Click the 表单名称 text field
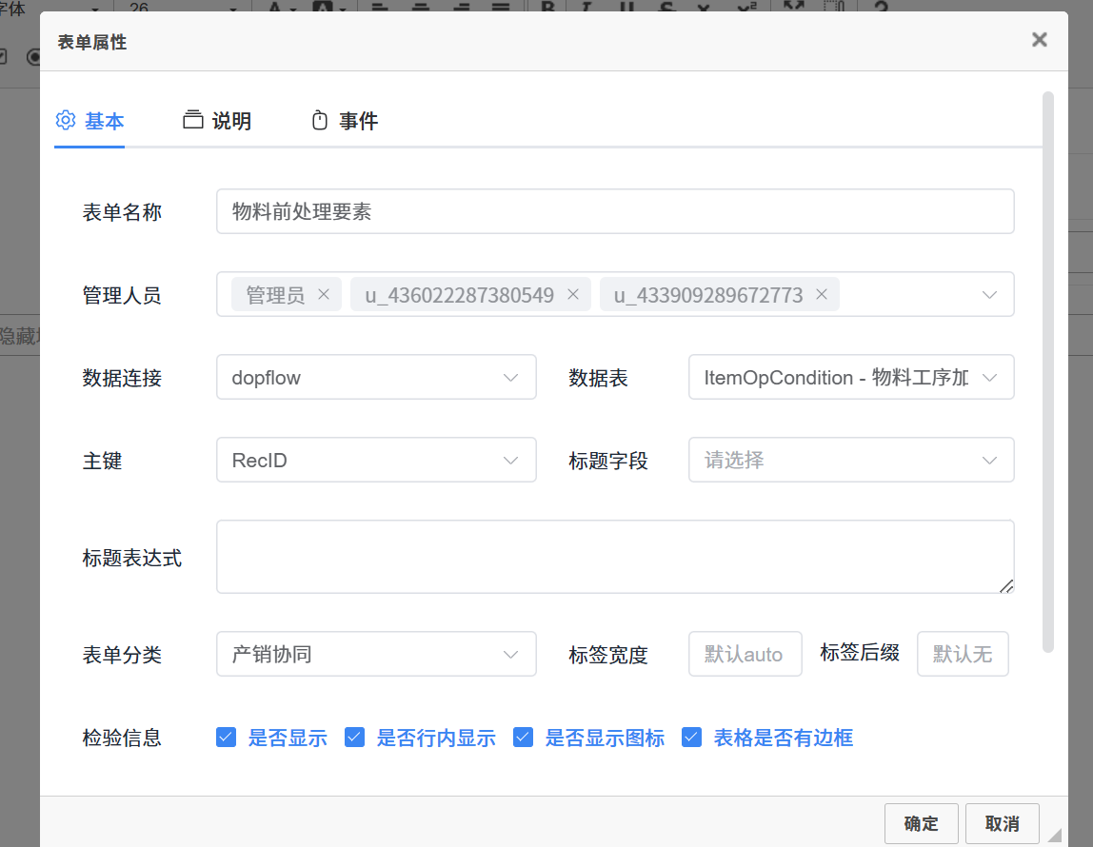Image resolution: width=1093 pixels, height=847 pixels. pos(614,211)
